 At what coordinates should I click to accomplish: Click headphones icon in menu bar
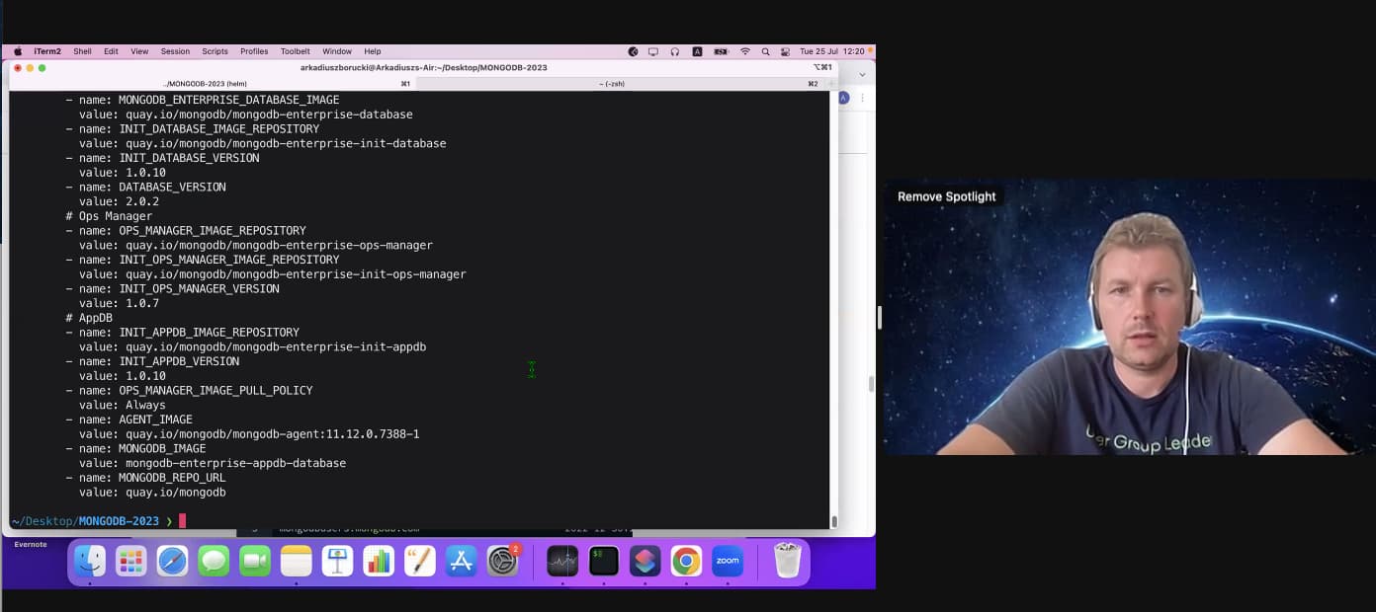(x=675, y=51)
